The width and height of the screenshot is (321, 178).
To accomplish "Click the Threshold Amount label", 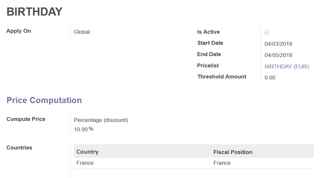I will coord(222,77).
